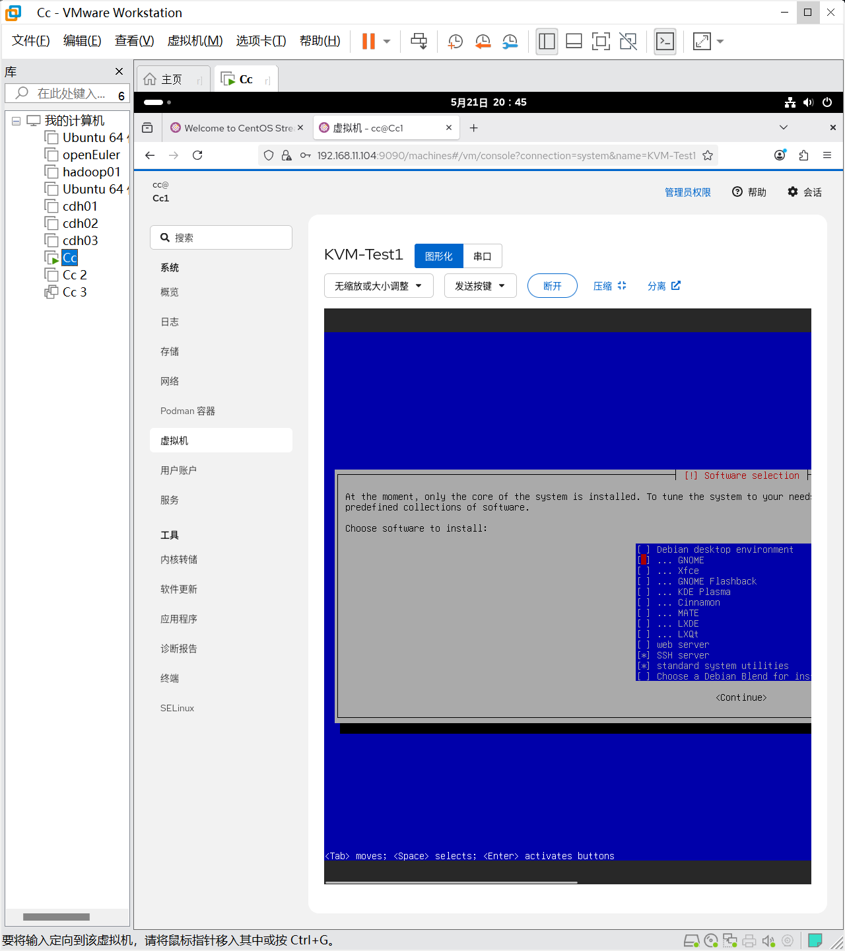This screenshot has height=951, width=845.
Task: Activate the Continue button in installer
Action: [741, 697]
